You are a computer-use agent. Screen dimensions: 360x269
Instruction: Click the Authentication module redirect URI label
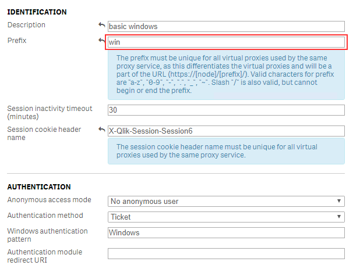click(44, 256)
